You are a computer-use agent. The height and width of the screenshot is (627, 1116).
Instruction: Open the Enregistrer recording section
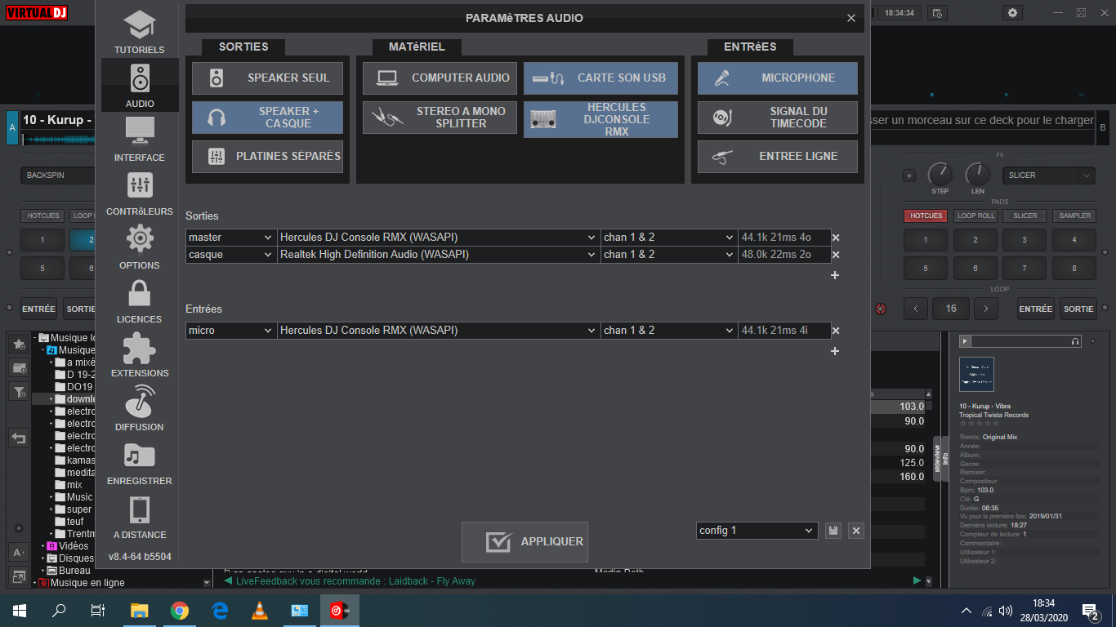140,463
